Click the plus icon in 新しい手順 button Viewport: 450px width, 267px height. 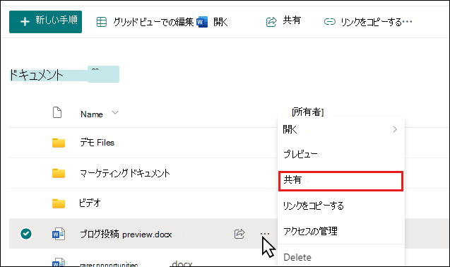[x=25, y=21]
